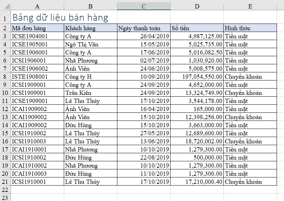Select row 1 header
Screen dimensions: 284x201
5,17
